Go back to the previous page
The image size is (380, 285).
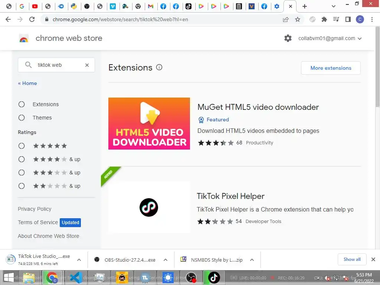coord(8,19)
